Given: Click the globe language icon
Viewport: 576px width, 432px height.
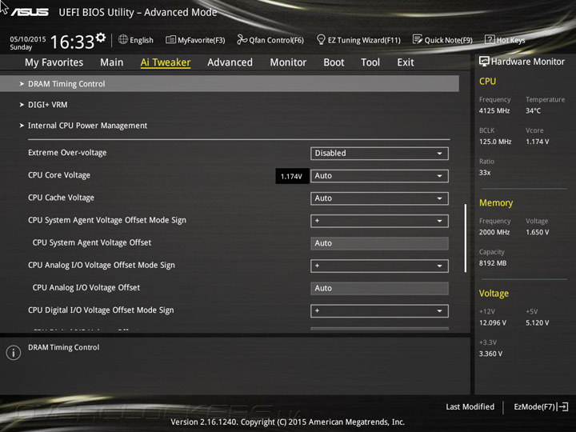Looking at the screenshot, I should pyautogui.click(x=123, y=39).
